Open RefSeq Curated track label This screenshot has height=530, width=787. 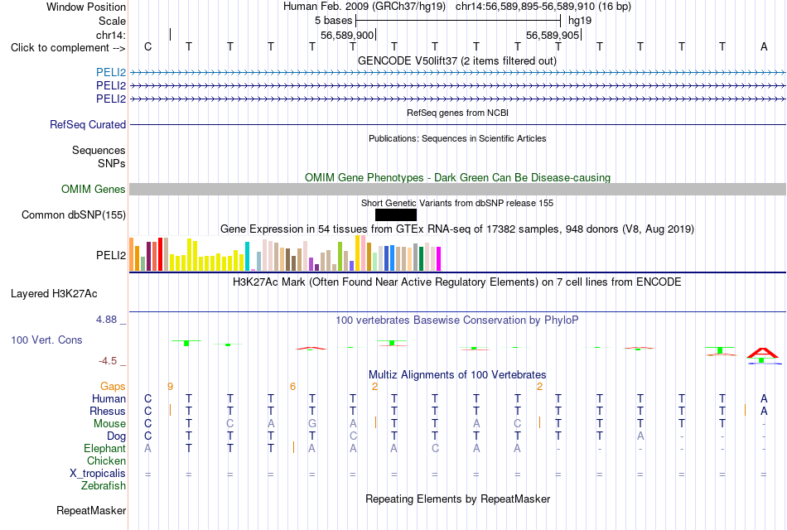[x=88, y=124]
